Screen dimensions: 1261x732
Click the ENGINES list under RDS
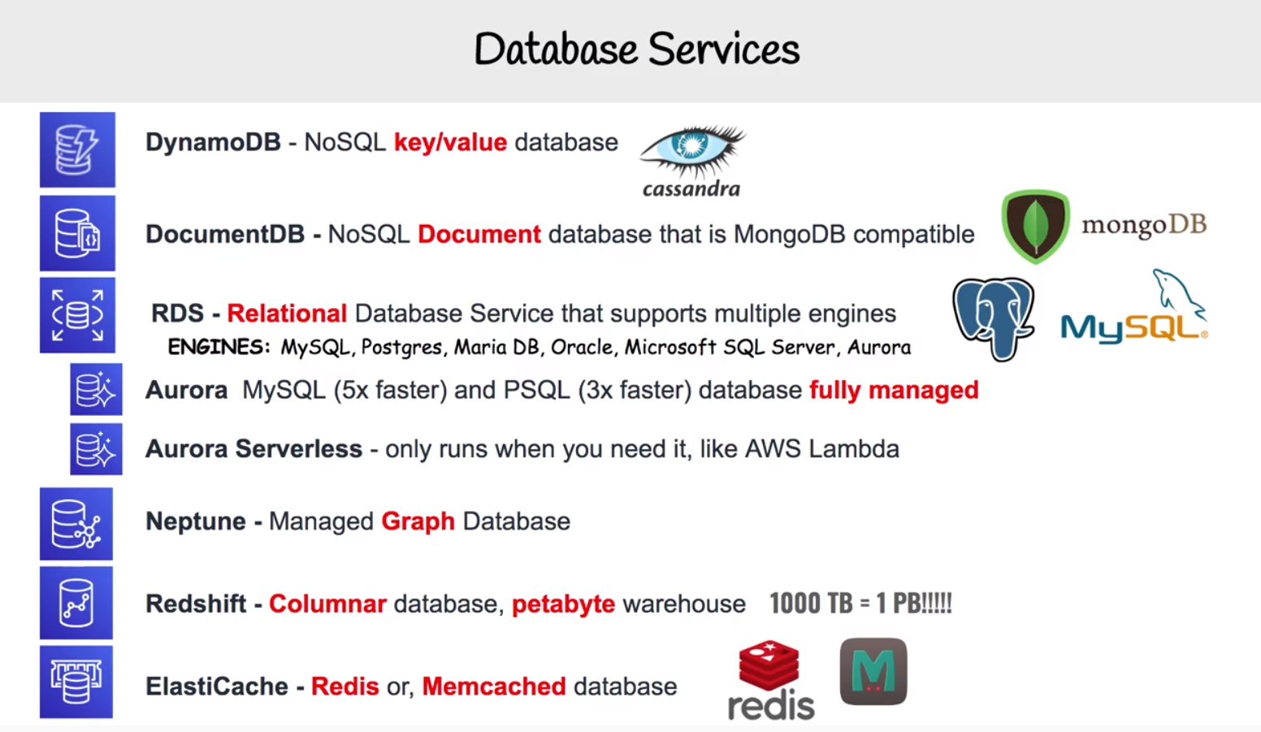539,348
